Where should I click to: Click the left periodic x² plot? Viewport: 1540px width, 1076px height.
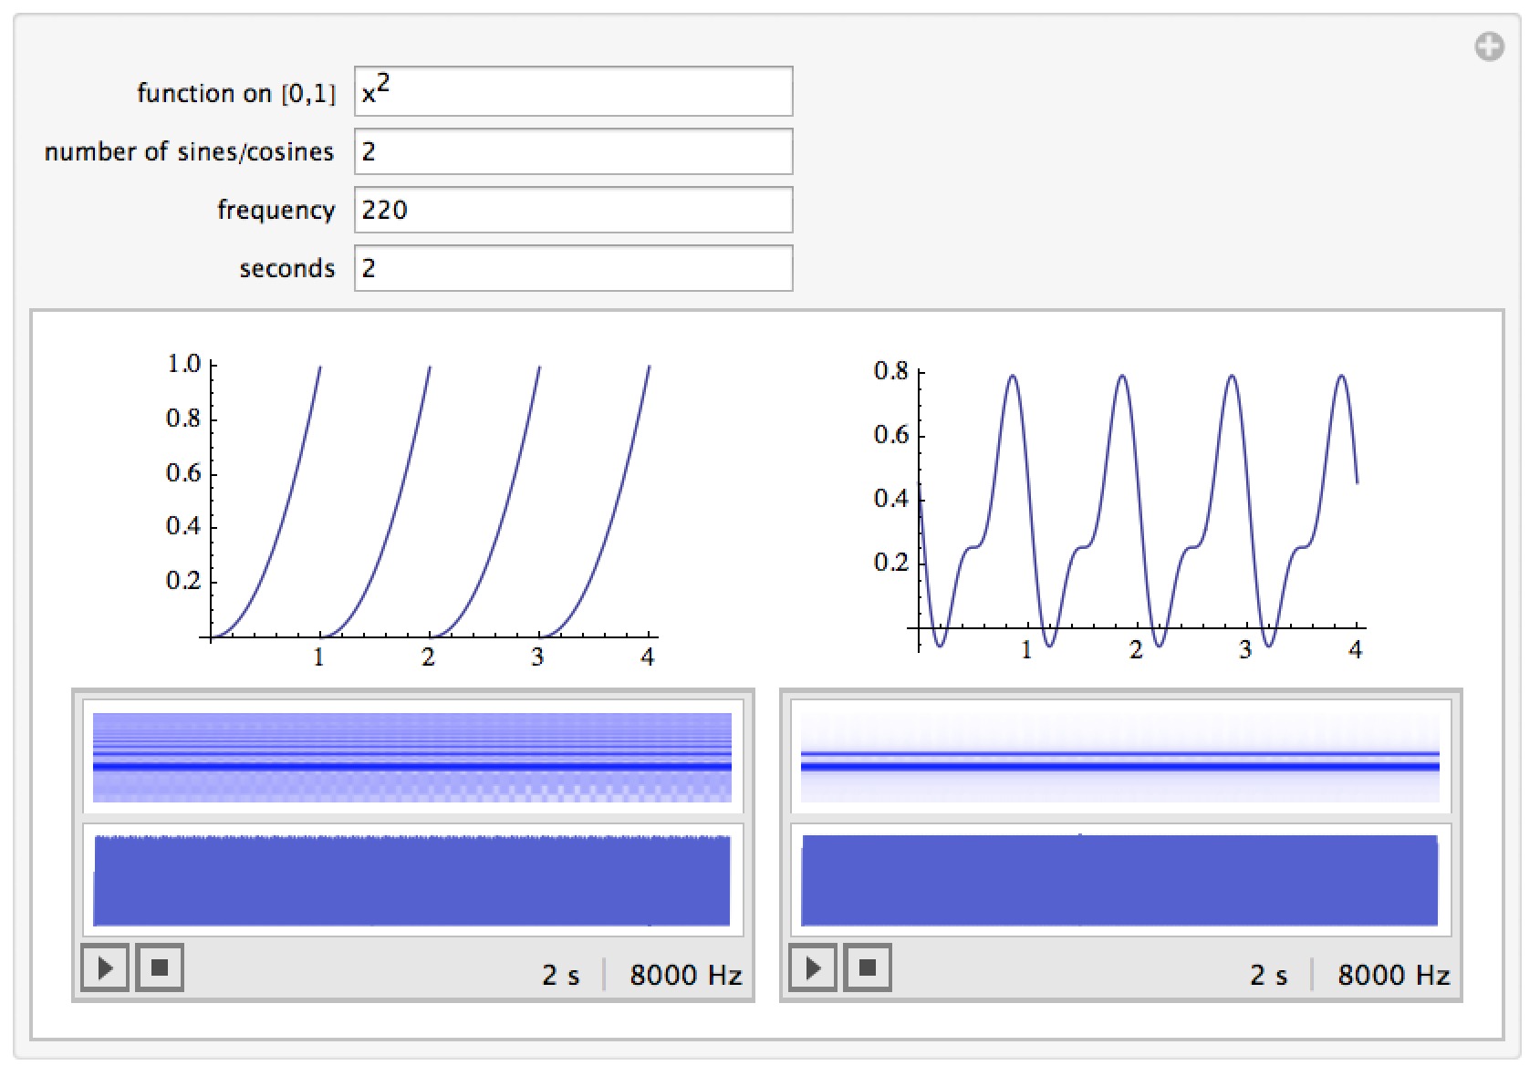pyautogui.click(x=411, y=511)
